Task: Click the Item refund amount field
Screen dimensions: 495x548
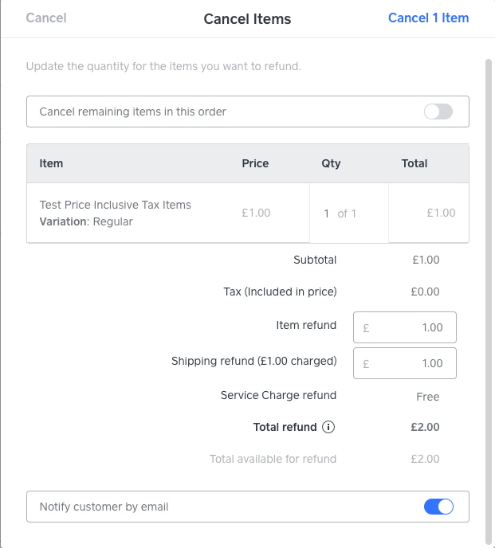Action: (404, 327)
